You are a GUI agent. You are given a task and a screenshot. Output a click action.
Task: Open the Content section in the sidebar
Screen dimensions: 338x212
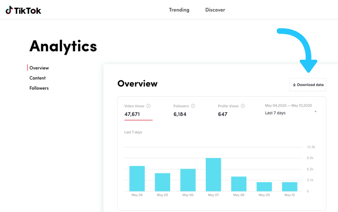pyautogui.click(x=38, y=78)
